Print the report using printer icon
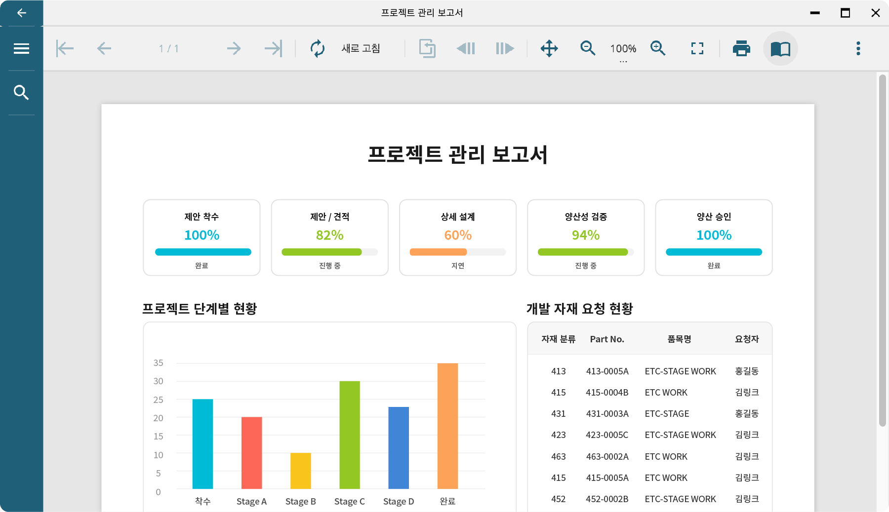Image resolution: width=889 pixels, height=512 pixels. [741, 48]
